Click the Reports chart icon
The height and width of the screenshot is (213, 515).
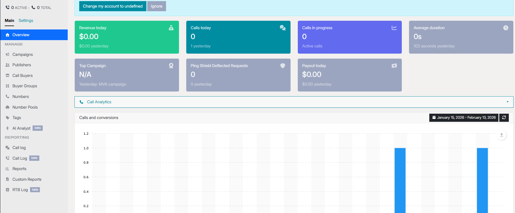click(8, 169)
